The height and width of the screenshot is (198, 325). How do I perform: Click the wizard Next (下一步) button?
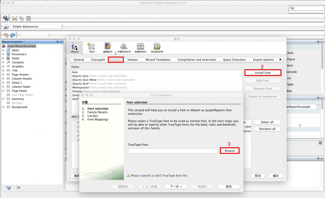click(176, 187)
